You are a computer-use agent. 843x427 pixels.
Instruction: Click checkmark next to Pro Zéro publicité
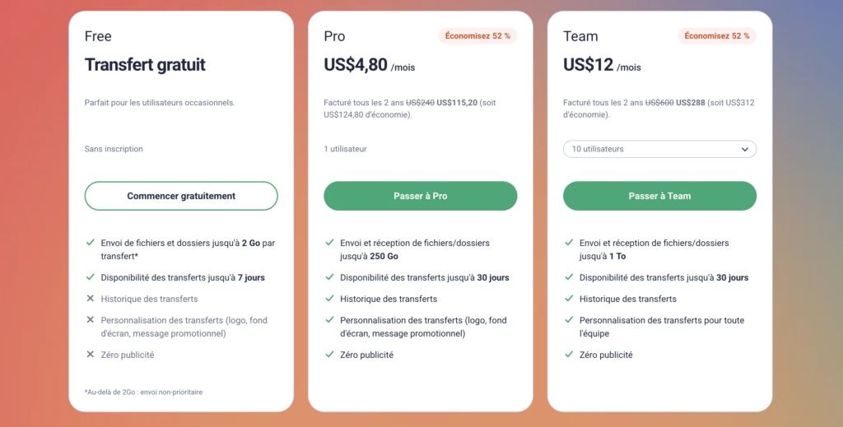point(328,355)
